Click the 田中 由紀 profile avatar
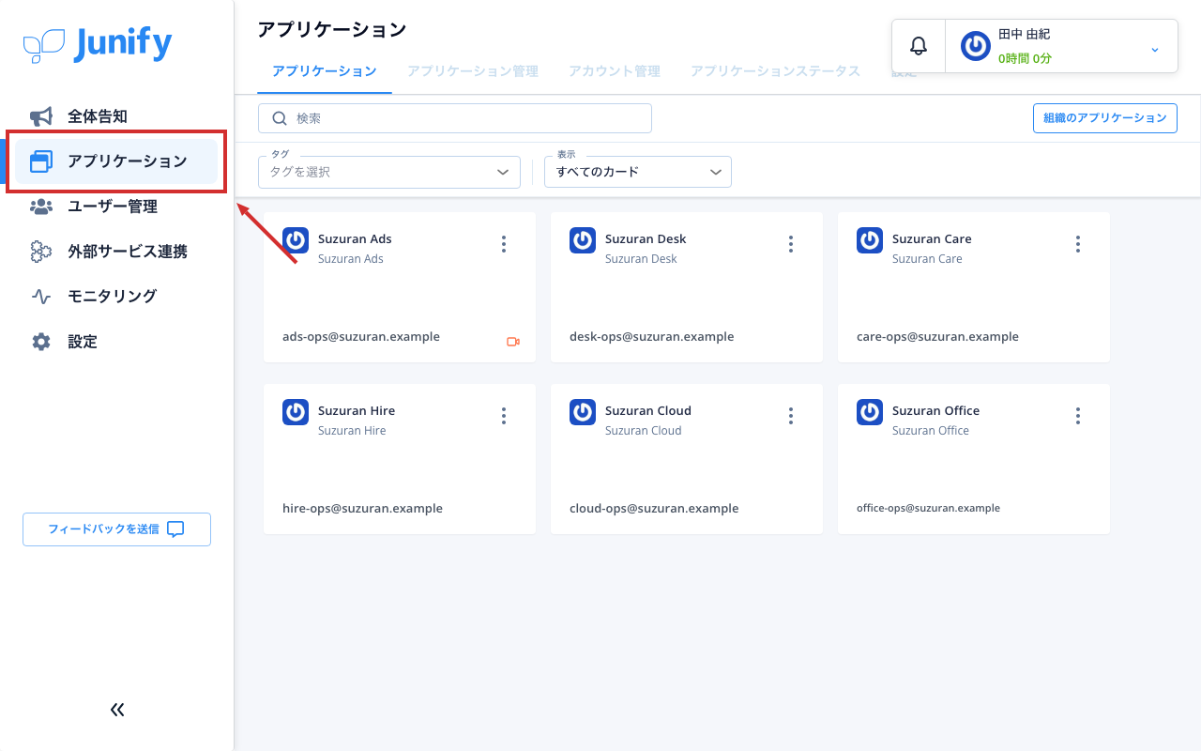Viewport: 1201px width, 751px height. coord(976,46)
